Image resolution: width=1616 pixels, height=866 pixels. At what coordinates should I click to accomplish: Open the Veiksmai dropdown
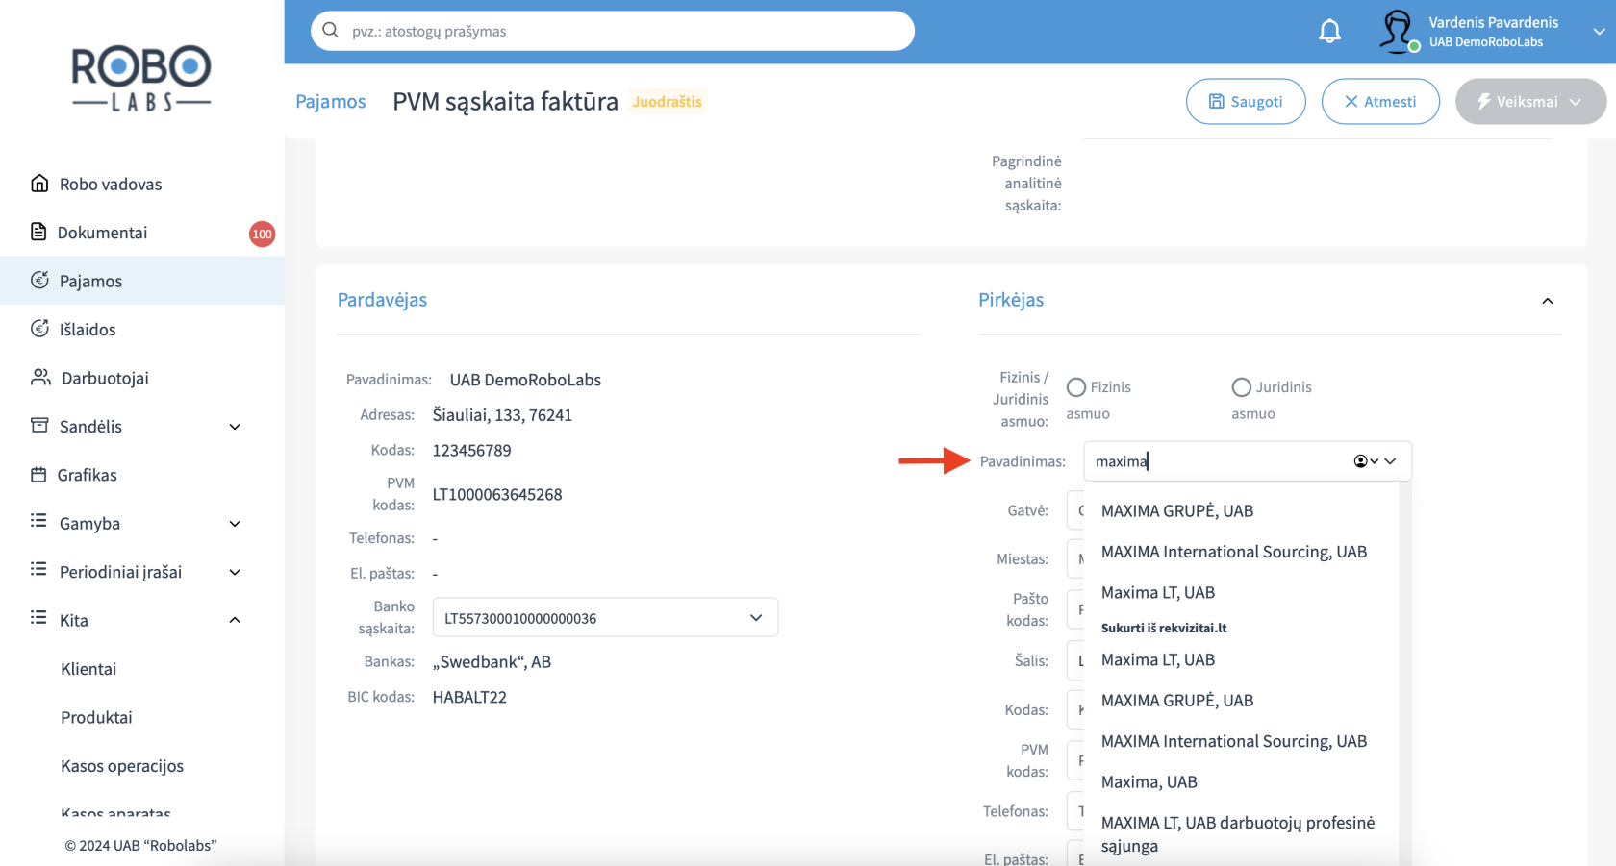pyautogui.click(x=1530, y=101)
